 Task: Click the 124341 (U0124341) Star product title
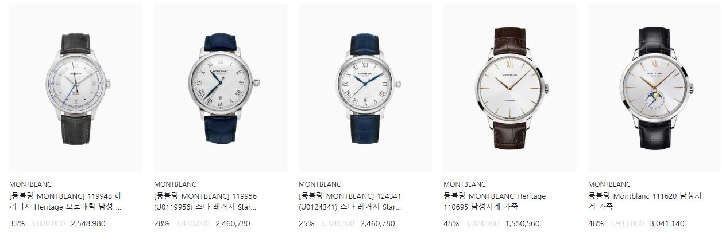point(350,201)
